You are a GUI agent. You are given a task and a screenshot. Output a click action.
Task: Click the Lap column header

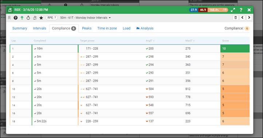click(13, 41)
